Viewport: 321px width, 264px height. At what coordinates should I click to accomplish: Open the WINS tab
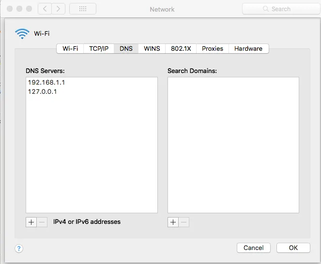click(152, 48)
